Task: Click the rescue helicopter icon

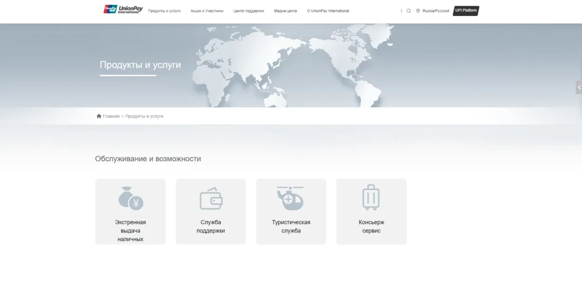Action: pos(290,198)
